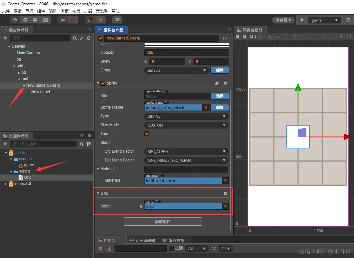Screen dimensions: 354x258
Task: Open the console log file icon
Action: tap(109, 249)
